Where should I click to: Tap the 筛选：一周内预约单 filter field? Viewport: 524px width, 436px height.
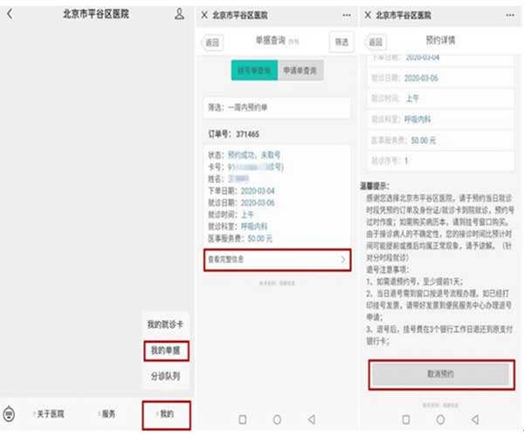[276, 108]
